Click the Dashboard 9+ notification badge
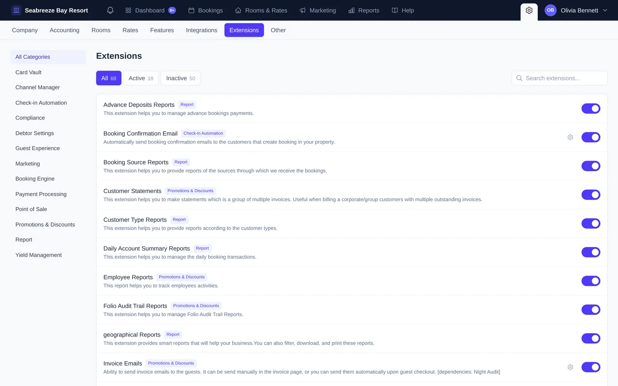Screen dimensions: 618x386 click(x=172, y=10)
